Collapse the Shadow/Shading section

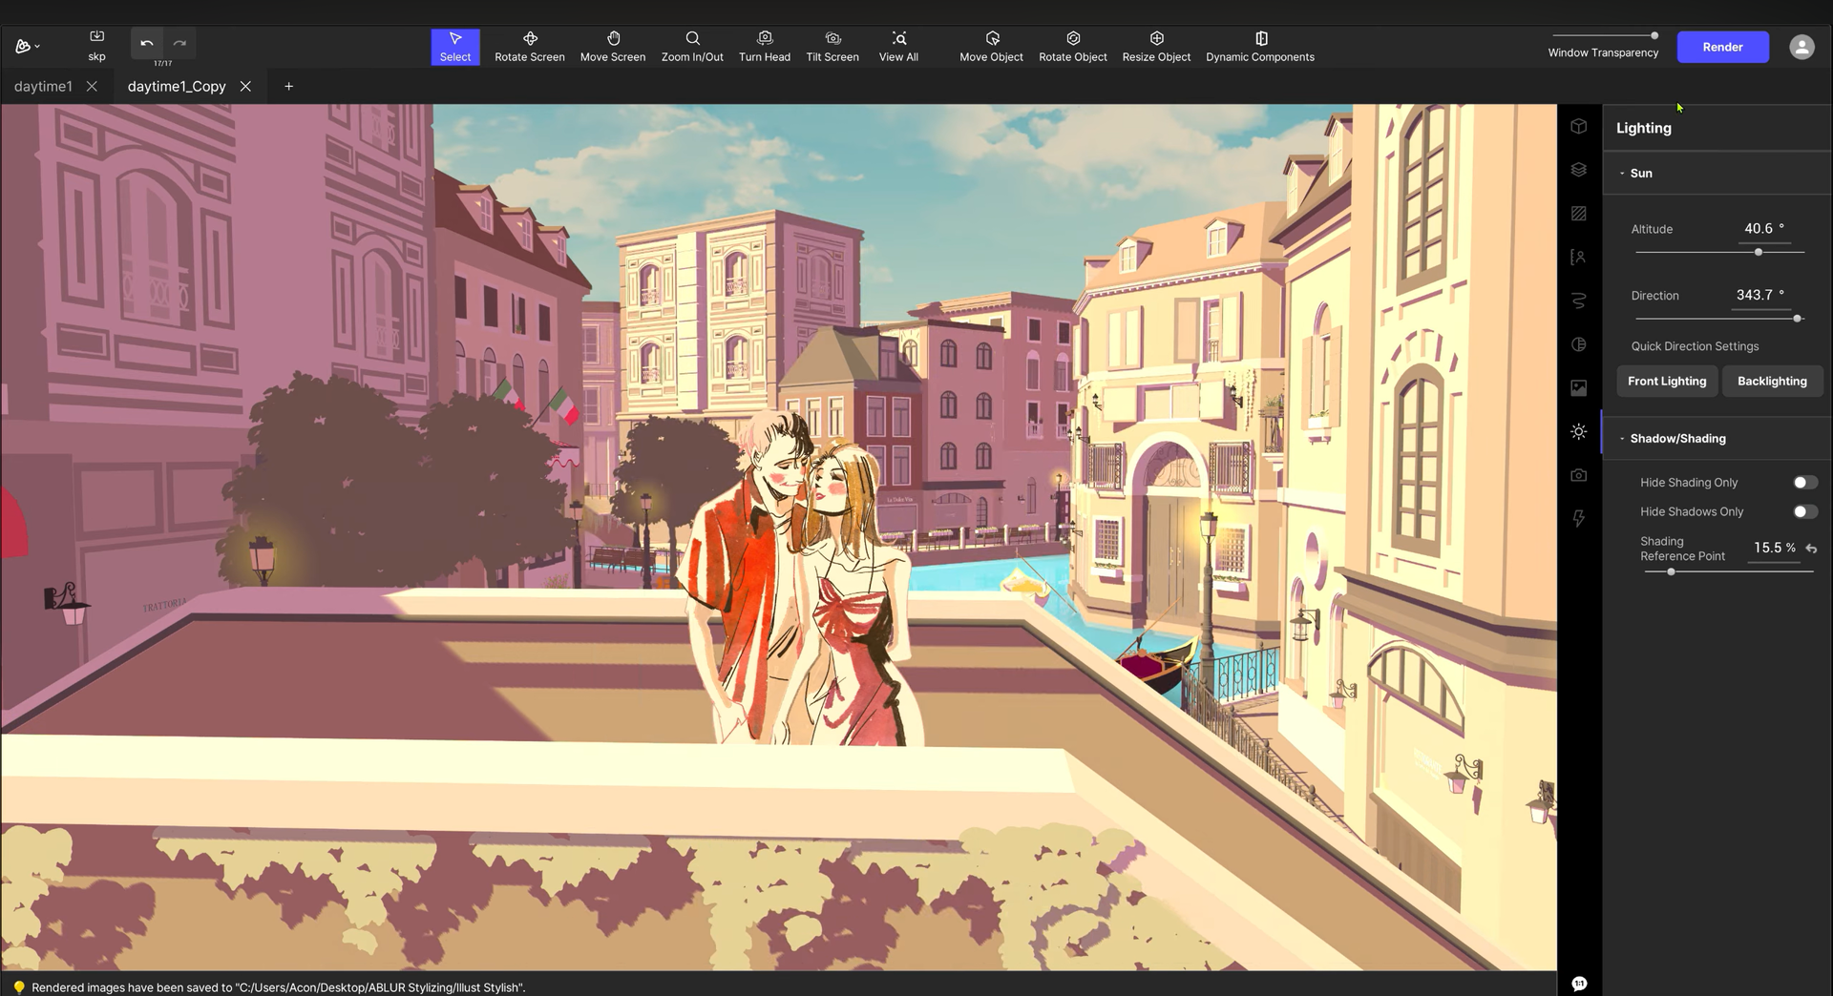coord(1622,439)
